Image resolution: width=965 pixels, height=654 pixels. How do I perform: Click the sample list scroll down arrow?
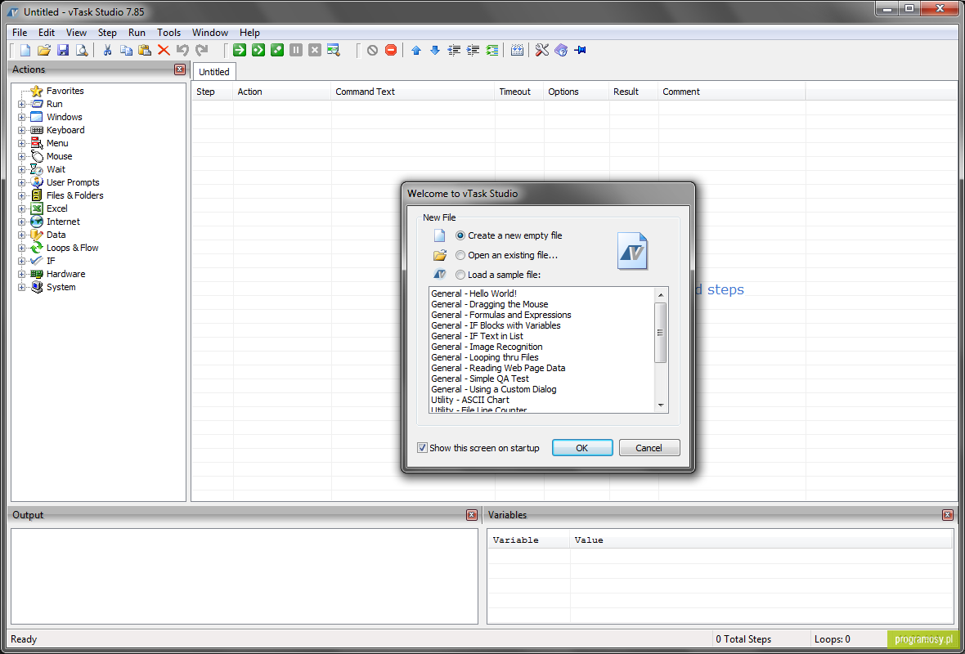[660, 405]
